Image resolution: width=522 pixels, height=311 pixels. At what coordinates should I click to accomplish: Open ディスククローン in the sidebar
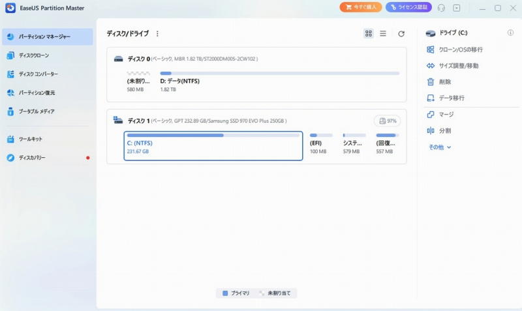point(33,55)
